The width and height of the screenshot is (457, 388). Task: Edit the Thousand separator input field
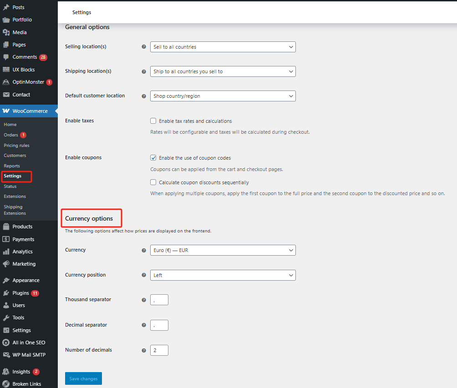[x=159, y=300]
